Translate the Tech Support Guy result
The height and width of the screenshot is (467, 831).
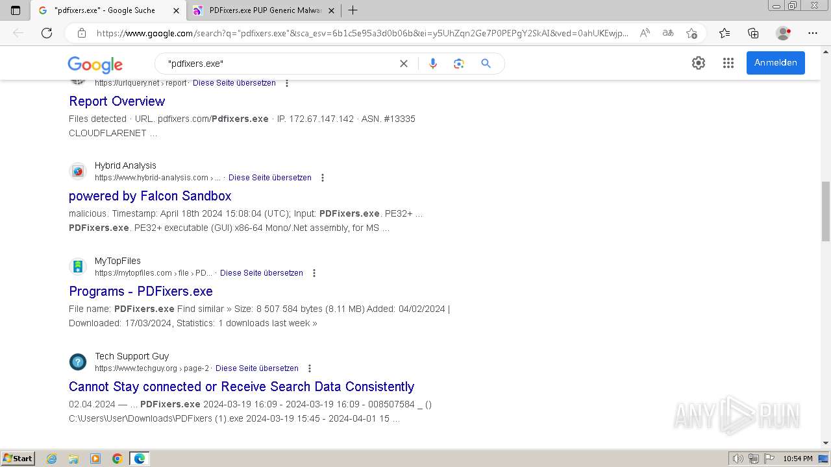pyautogui.click(x=257, y=368)
